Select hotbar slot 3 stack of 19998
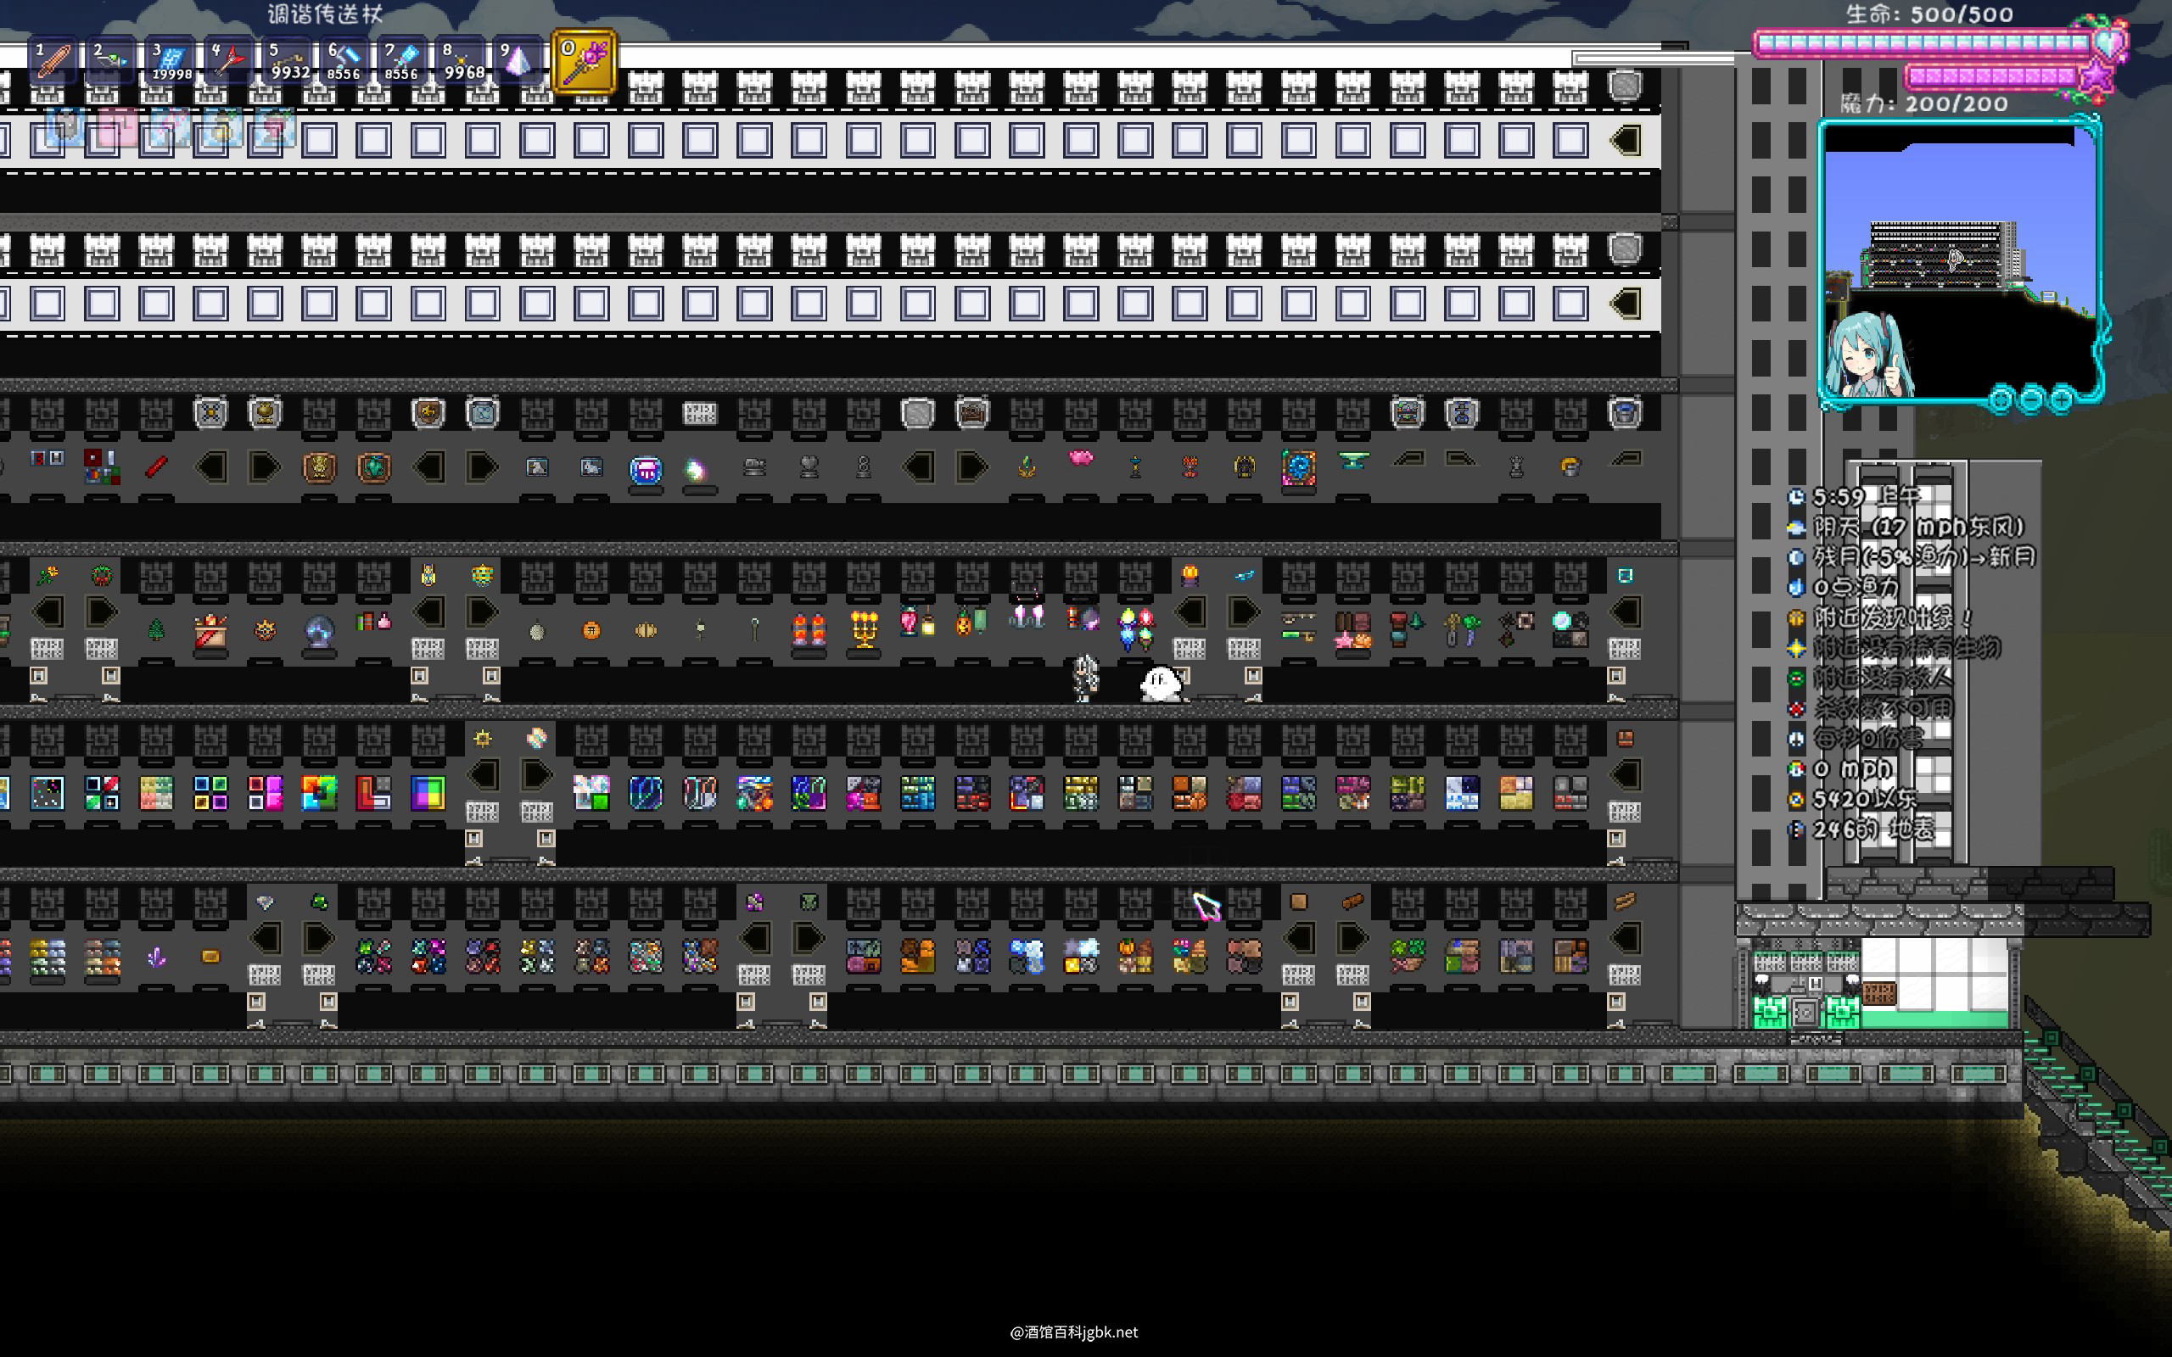The image size is (2172, 1357). pyautogui.click(x=170, y=61)
